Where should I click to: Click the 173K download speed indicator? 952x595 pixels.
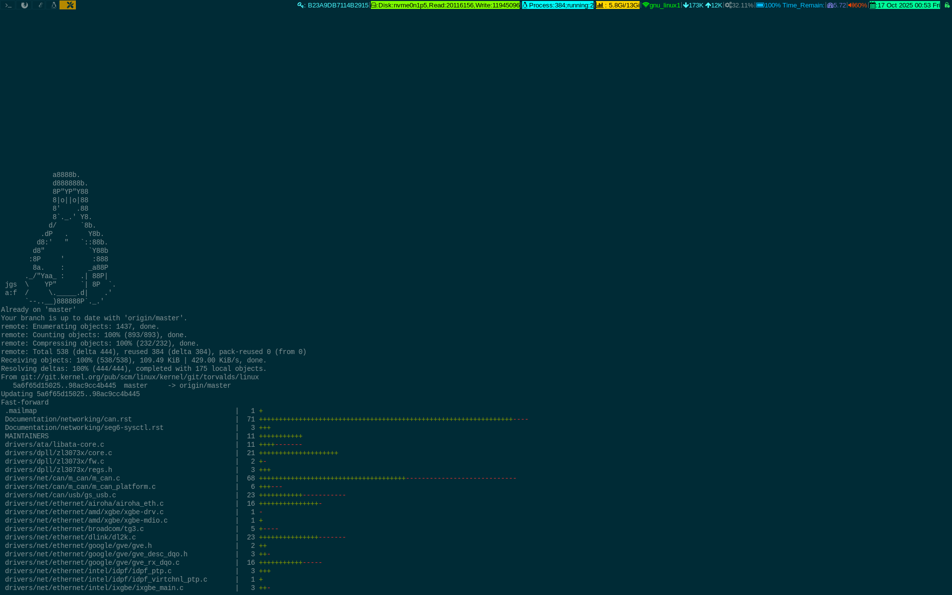coord(693,5)
